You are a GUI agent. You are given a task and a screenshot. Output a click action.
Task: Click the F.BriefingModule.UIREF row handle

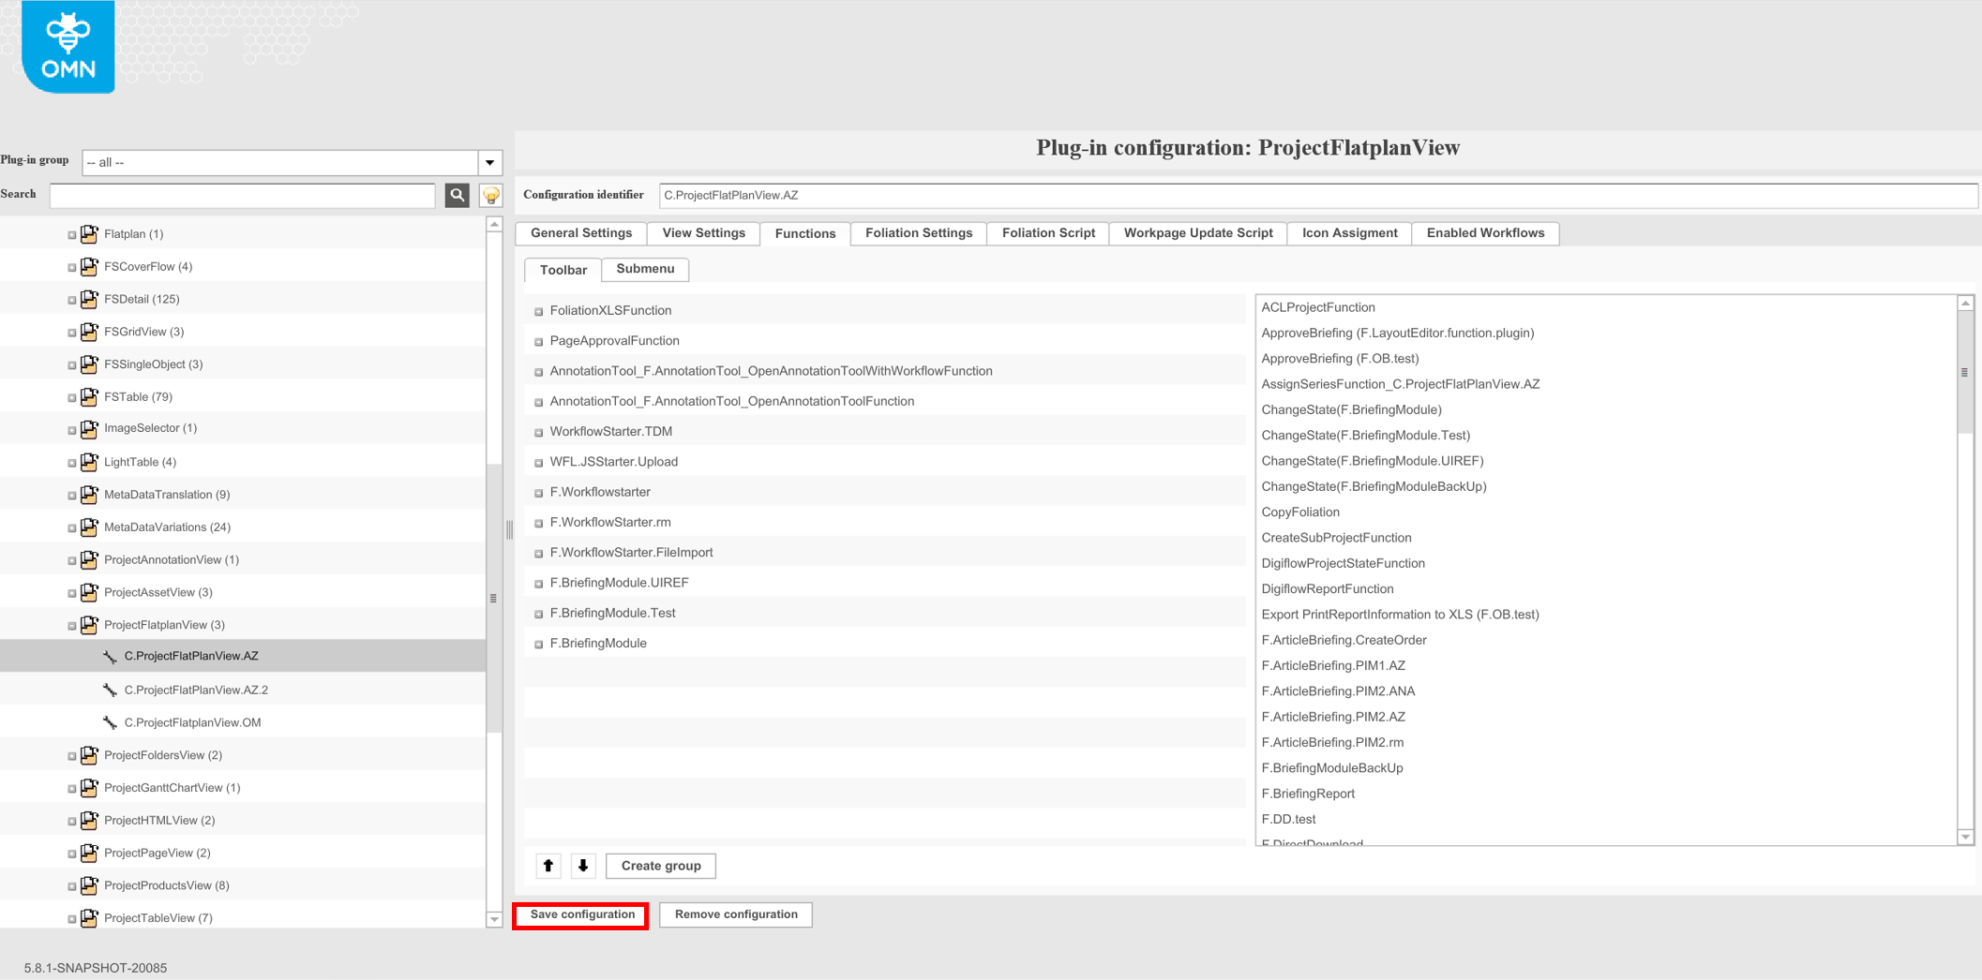(539, 584)
